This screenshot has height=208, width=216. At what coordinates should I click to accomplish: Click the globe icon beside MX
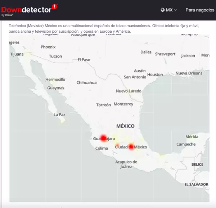pyautogui.click(x=162, y=10)
